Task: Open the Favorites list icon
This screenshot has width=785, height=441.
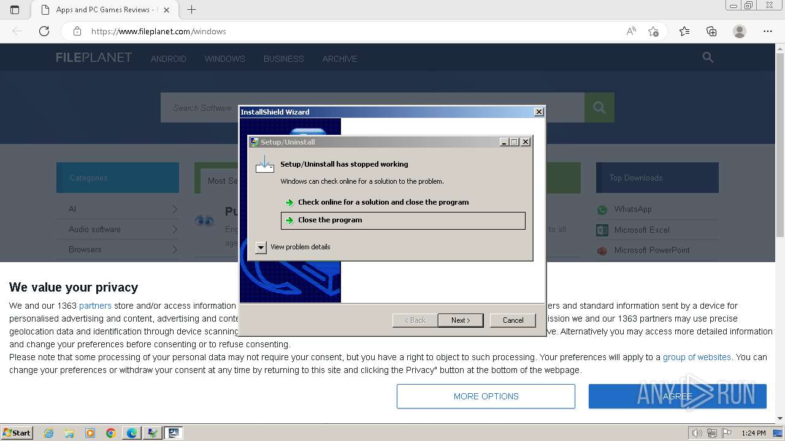Action: point(684,31)
